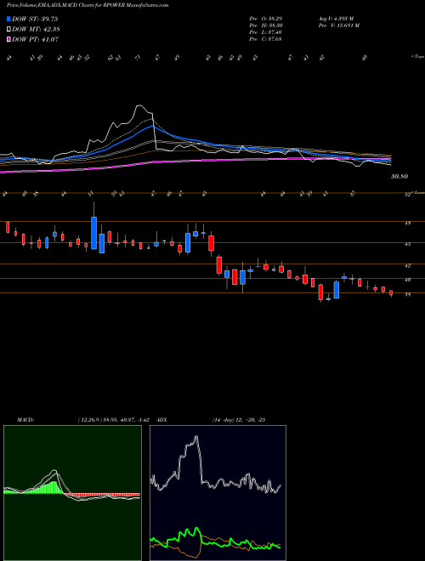Click the green MACD histogram peak
The height and width of the screenshot is (561, 425).
pos(54,487)
